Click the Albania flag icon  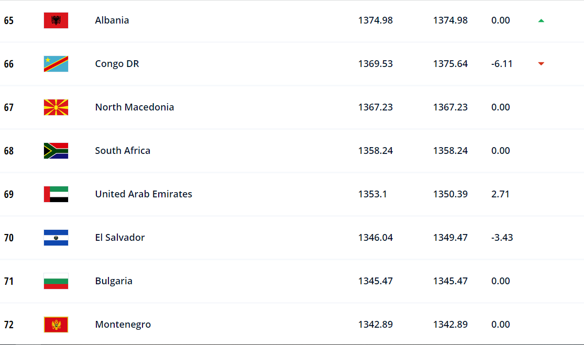point(56,20)
